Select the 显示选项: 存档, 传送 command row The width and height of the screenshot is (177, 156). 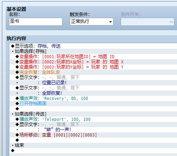click(x=93, y=46)
